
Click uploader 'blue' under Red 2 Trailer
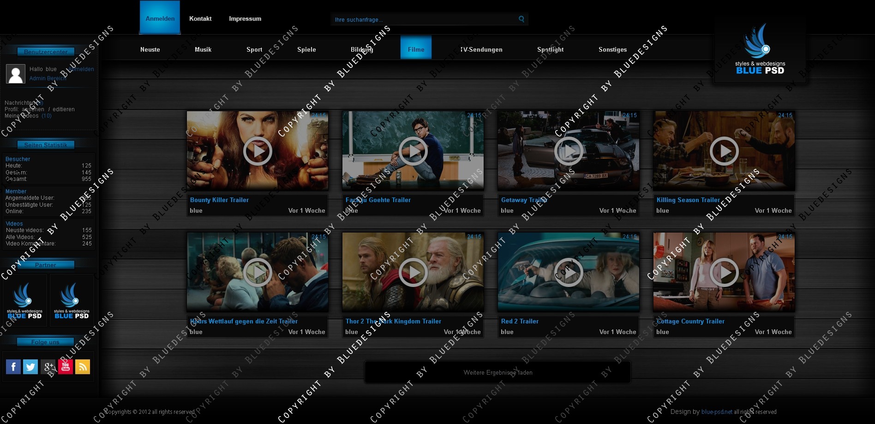tap(507, 332)
